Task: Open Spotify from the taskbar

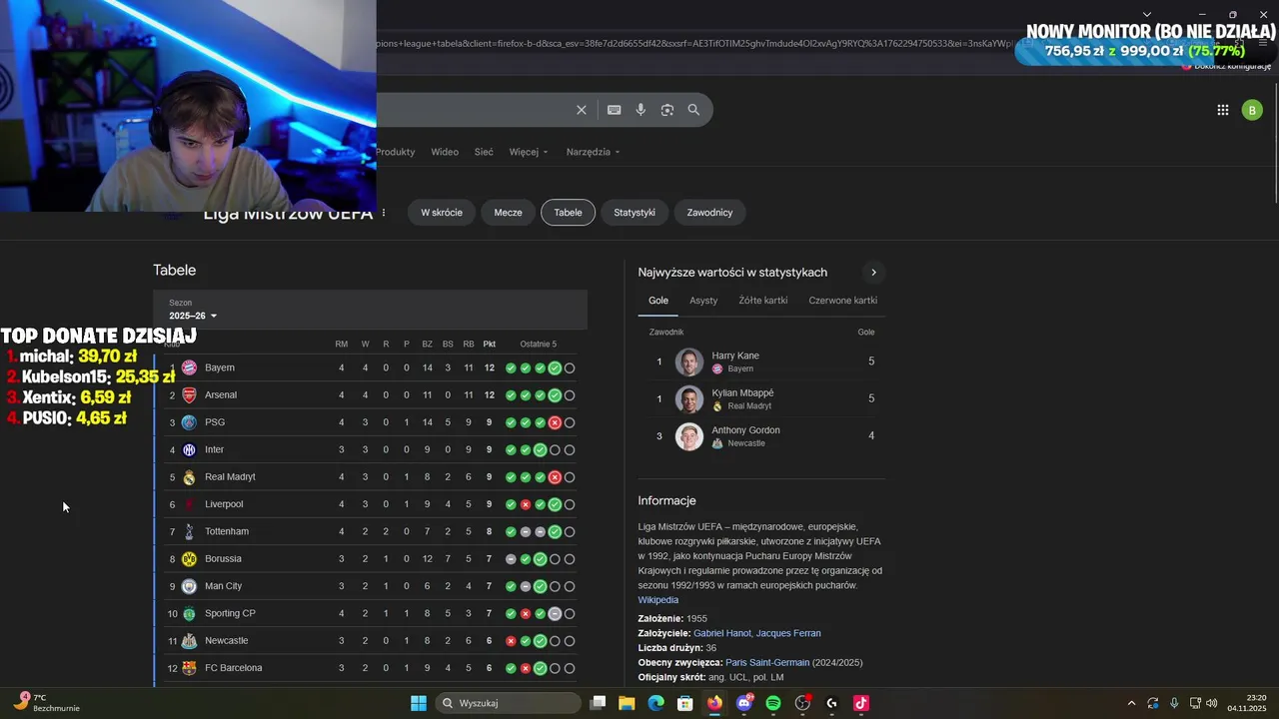Action: [773, 703]
